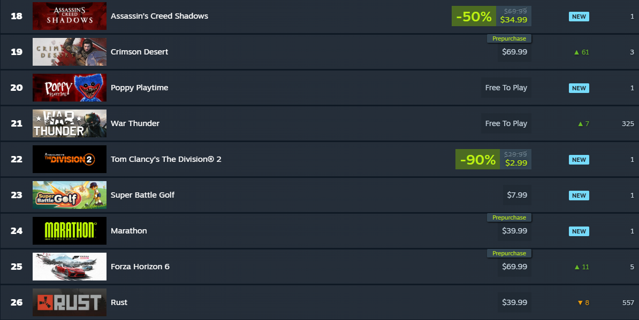This screenshot has width=639, height=320.
Task: Click the $34.99 discounted price
Action: pos(515,20)
